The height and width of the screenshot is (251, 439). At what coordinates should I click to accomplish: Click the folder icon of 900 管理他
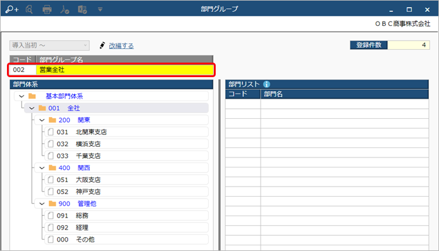click(x=53, y=204)
